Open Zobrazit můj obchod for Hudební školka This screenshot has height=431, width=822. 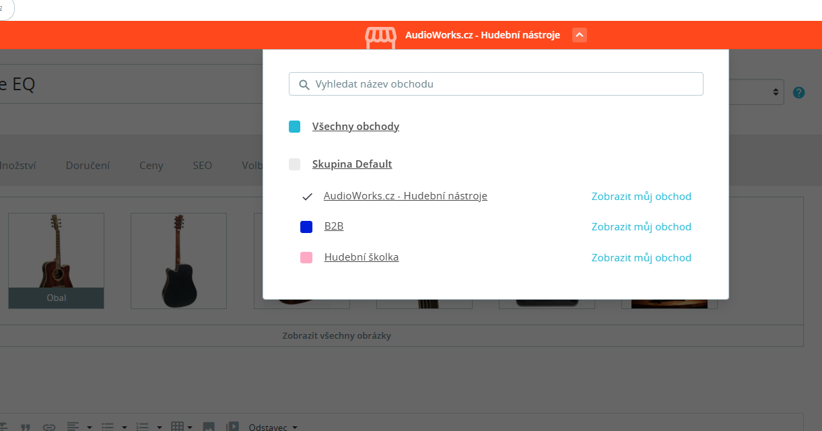point(642,257)
